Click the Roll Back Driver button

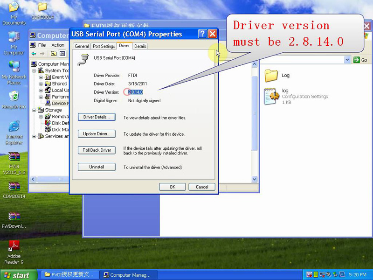(97, 150)
